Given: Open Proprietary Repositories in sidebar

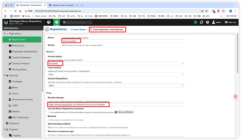Looking at the screenshot, I should [x=23, y=52].
